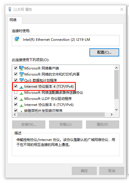The image size is (129, 183).
Task: Click the TCP/IPv6 protocol icon
Action: tap(21, 105)
